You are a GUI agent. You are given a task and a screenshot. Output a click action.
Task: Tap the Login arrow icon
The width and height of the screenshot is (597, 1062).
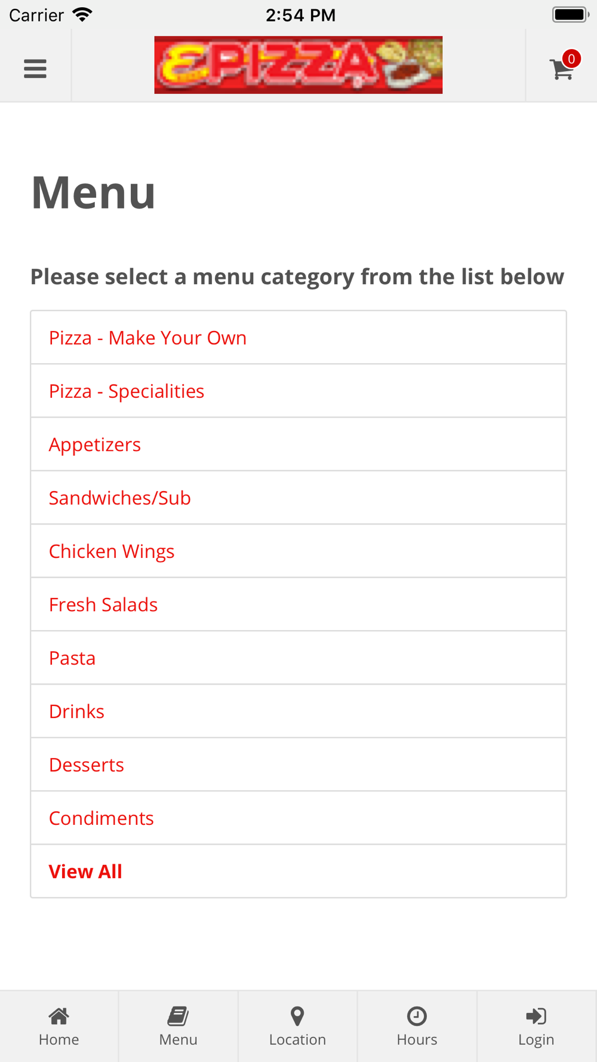[536, 1015]
